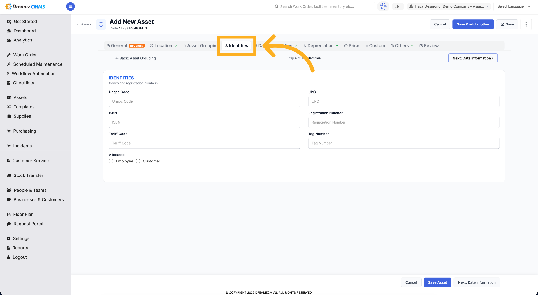Image resolution: width=538 pixels, height=295 pixels.
Task: Click the asset cube icon beside title
Action: [x=101, y=24]
